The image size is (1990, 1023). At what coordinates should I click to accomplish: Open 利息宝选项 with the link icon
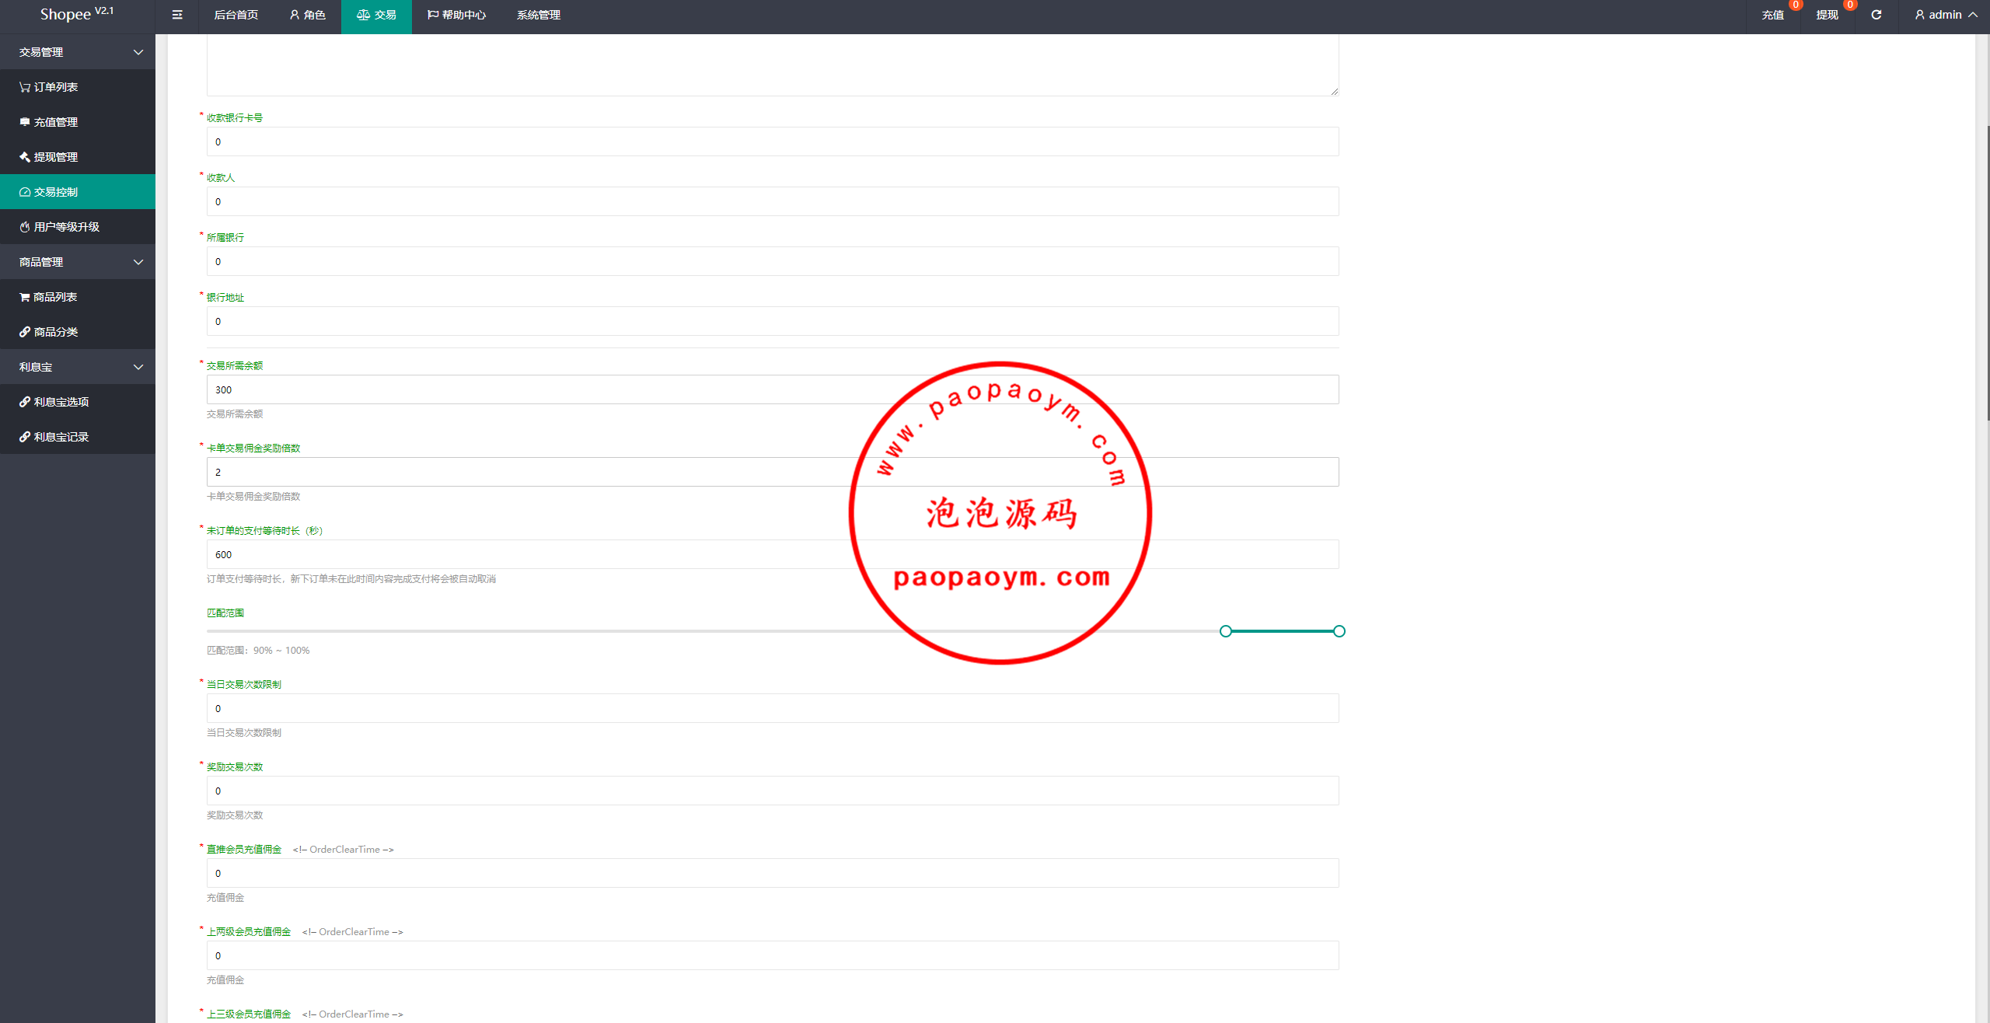pos(54,402)
